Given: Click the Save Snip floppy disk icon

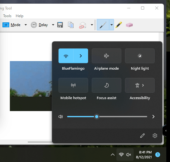Looking at the screenshot, I should (x=60, y=25).
